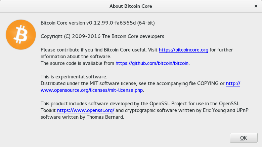Viewport: 262px width, 147px height.
Task: Click the 'http://' start of license link
Action: [233, 83]
